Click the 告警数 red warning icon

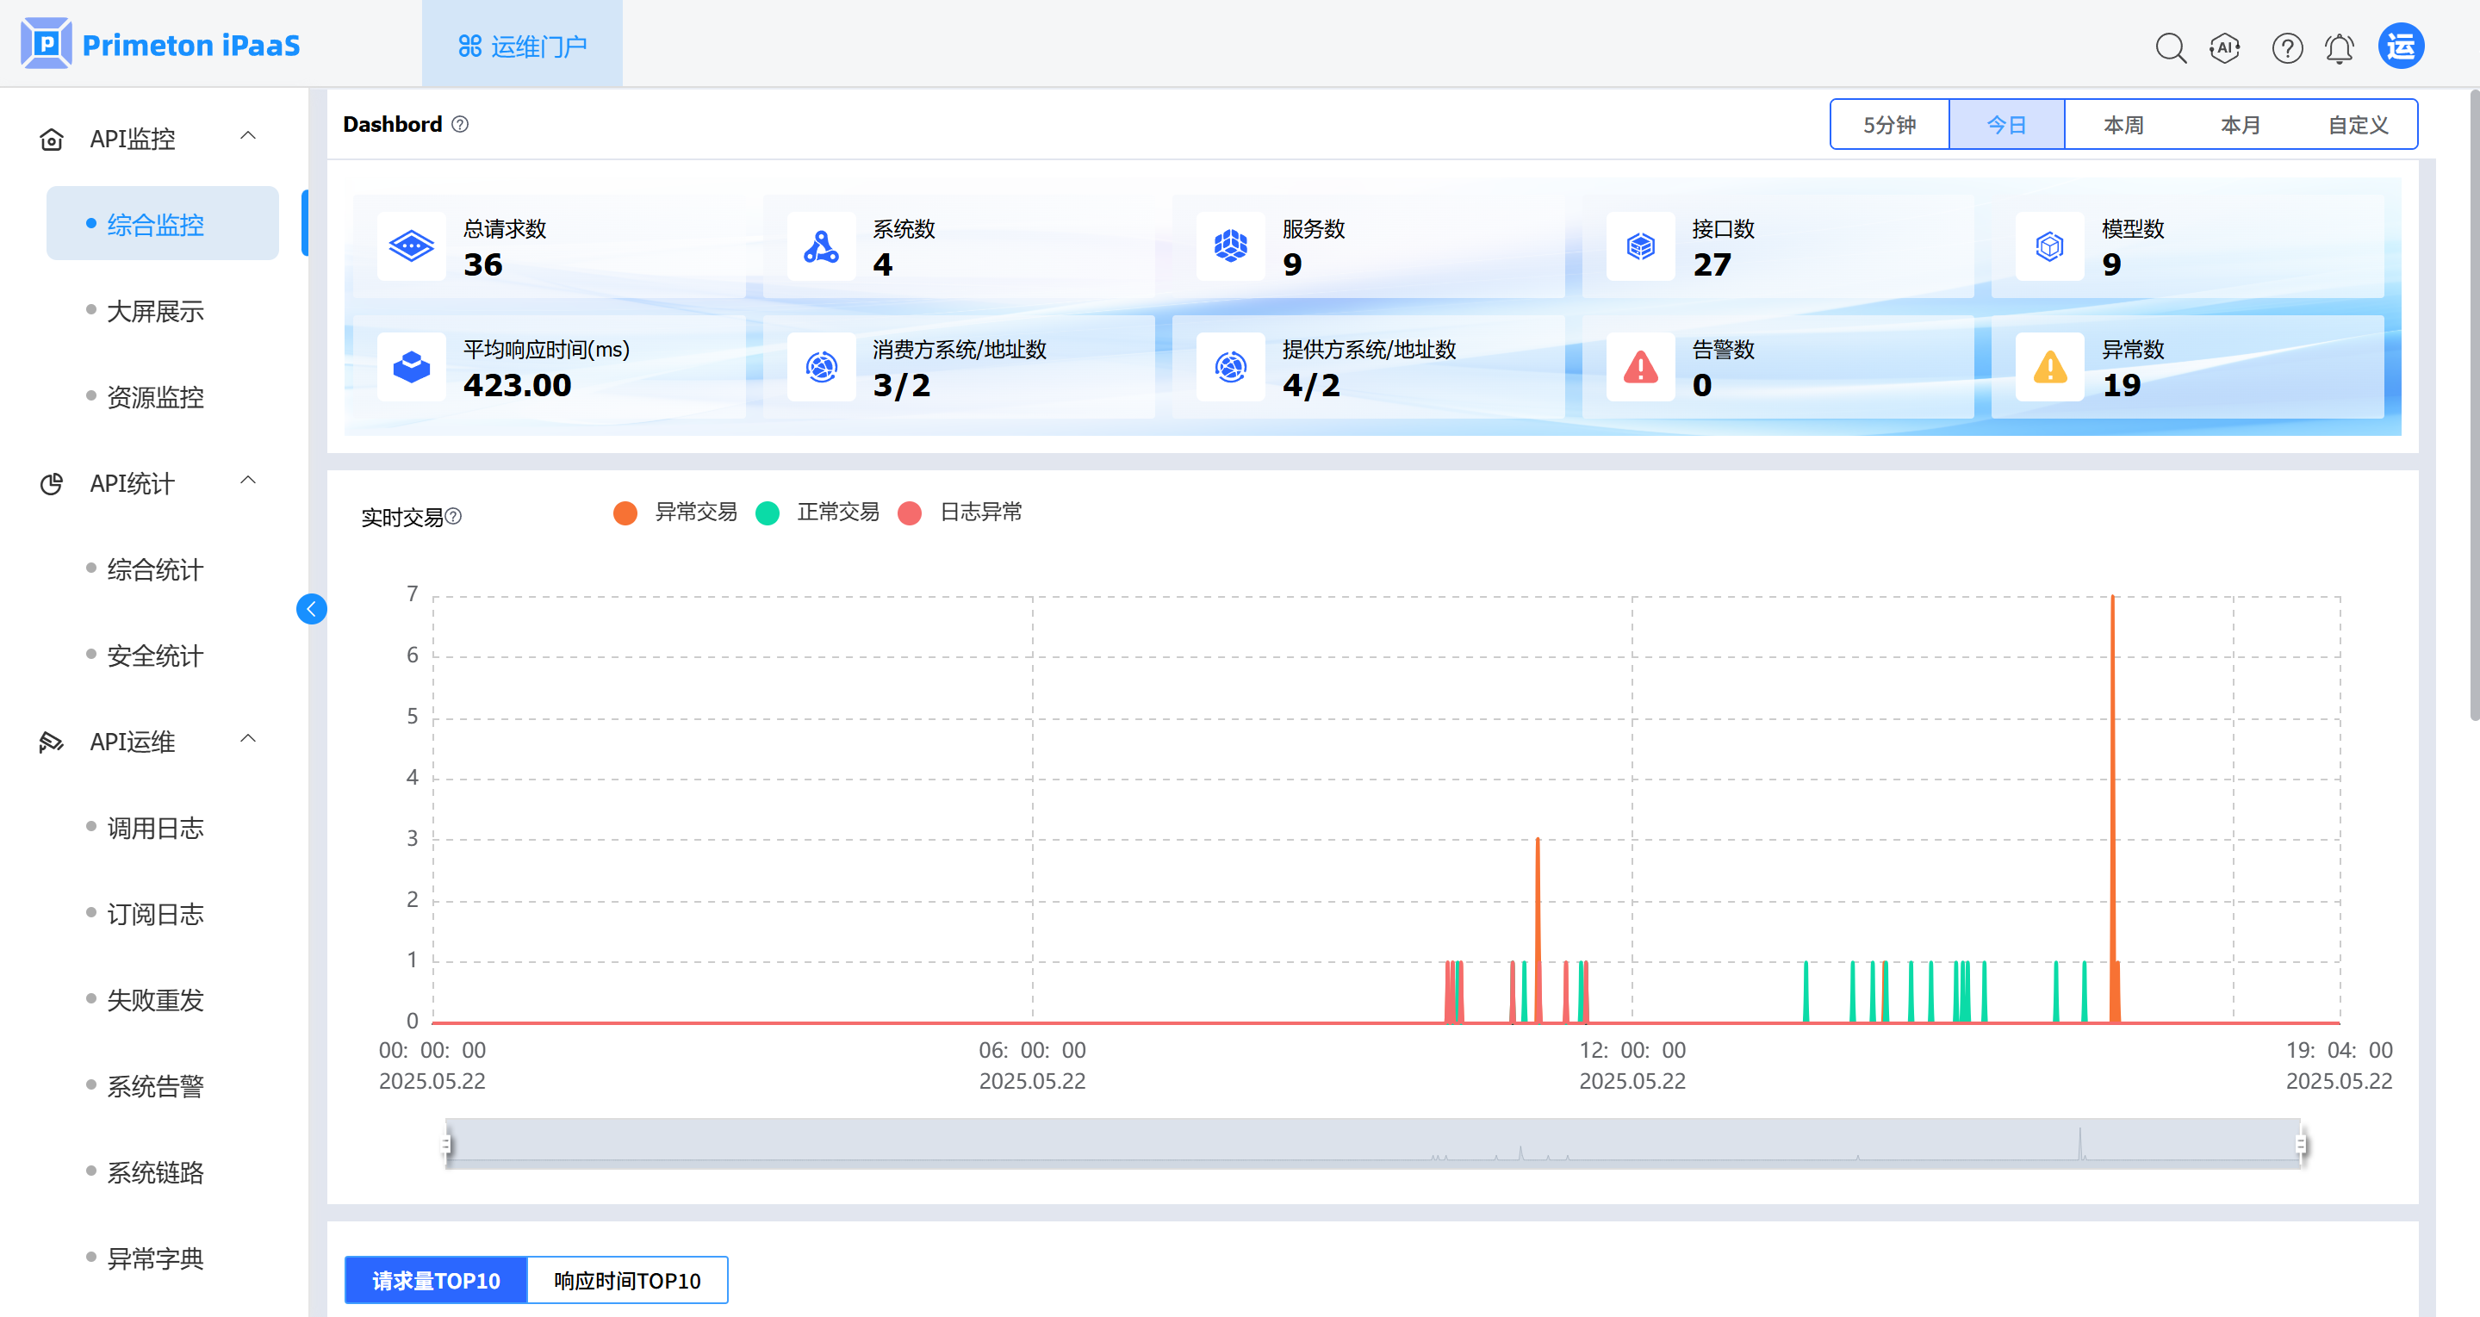(x=1640, y=367)
